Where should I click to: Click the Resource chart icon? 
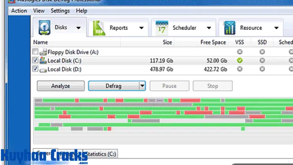click(230, 28)
